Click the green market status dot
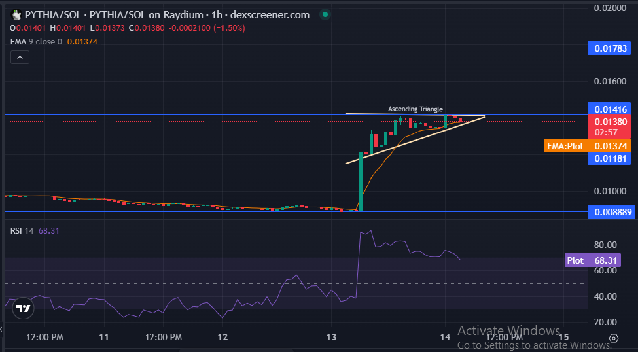This screenshot has width=638, height=352. pos(325,15)
